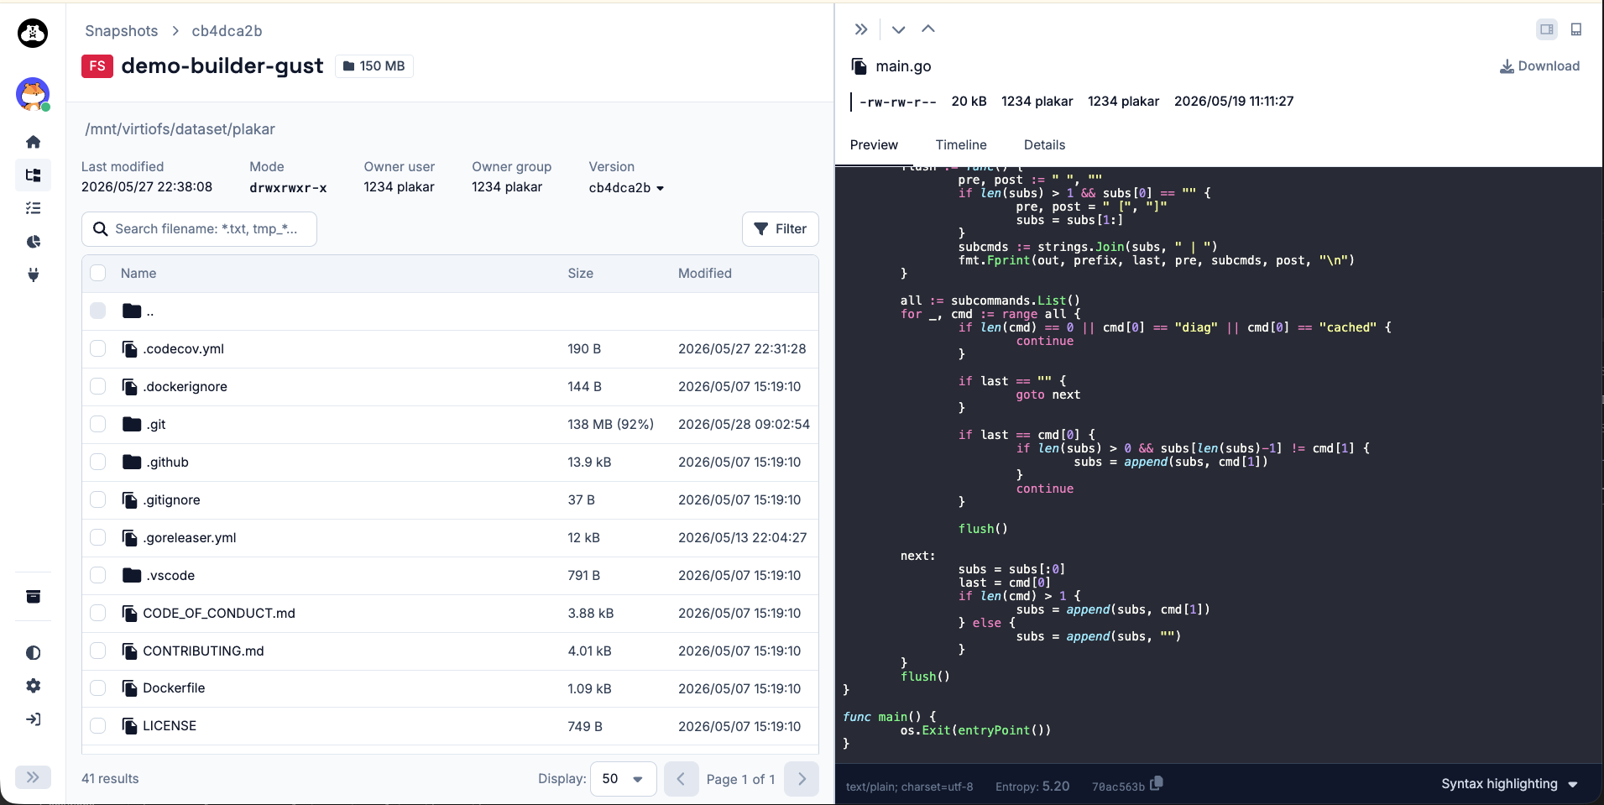The height and width of the screenshot is (805, 1604).
Task: Toggle dark mode contrast icon
Action: tap(33, 653)
